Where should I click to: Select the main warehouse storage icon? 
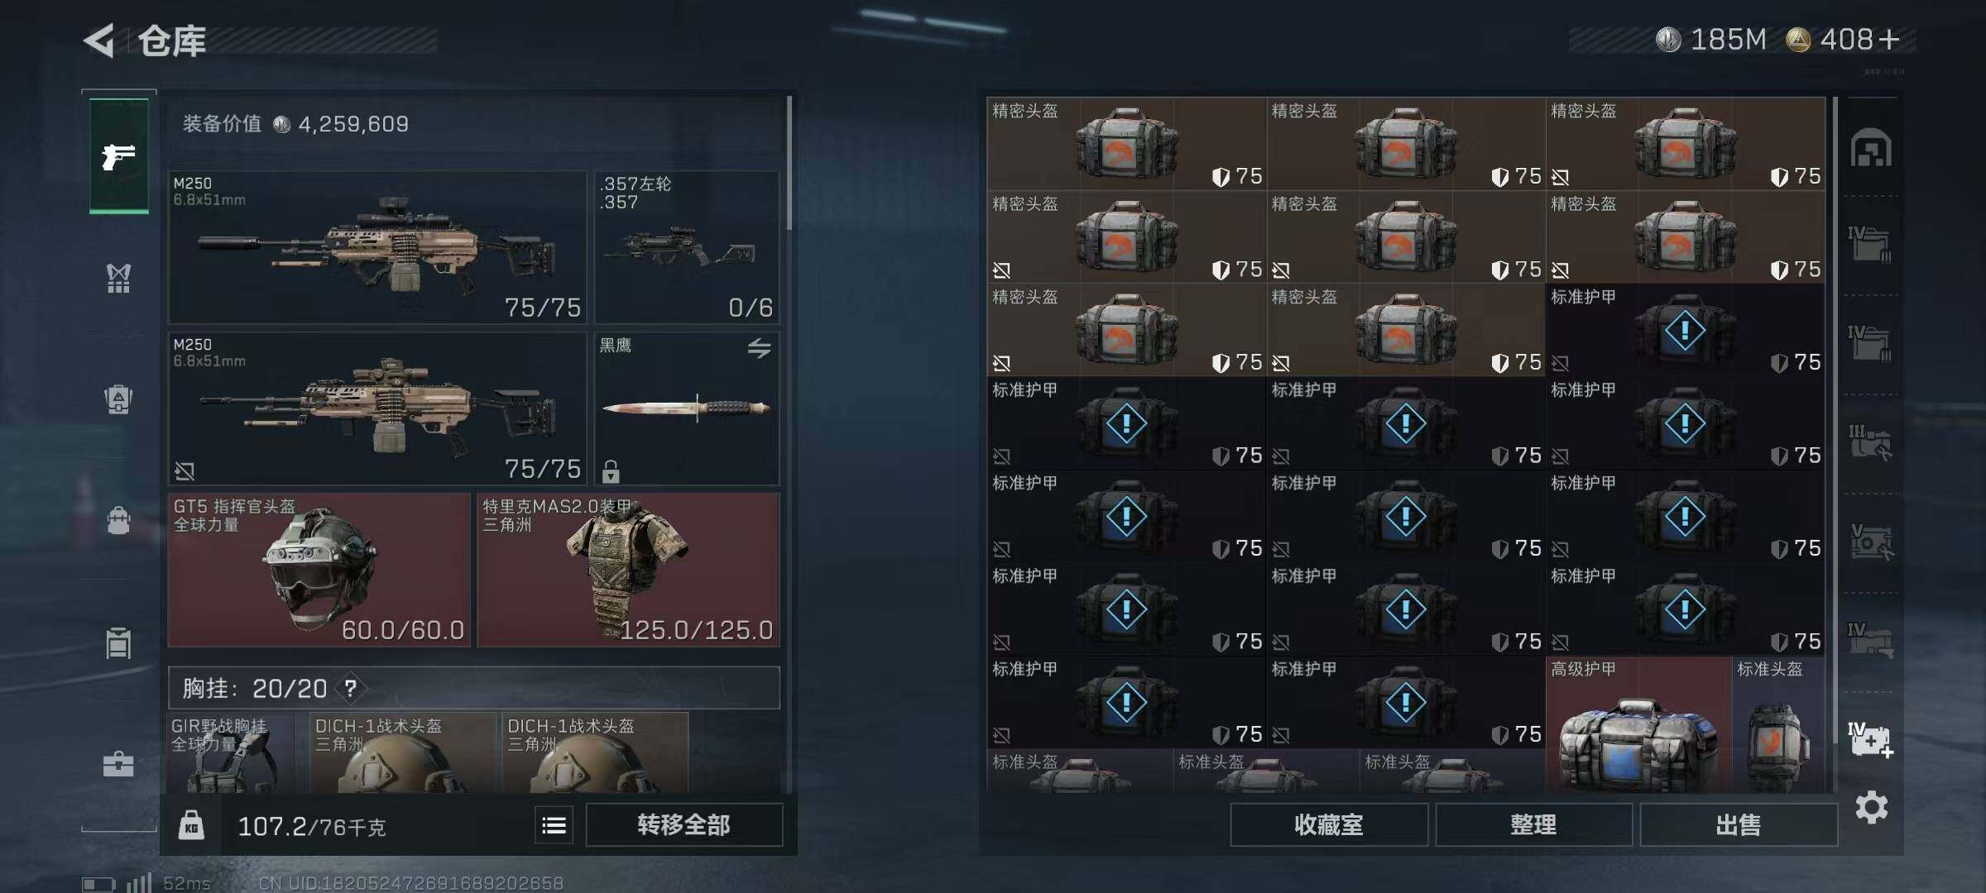click(x=1871, y=149)
